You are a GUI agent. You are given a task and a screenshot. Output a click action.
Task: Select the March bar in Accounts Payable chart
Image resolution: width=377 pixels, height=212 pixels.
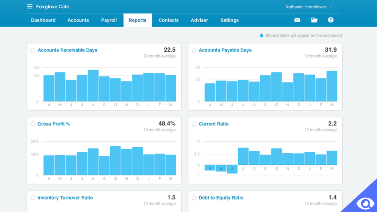[332, 86]
